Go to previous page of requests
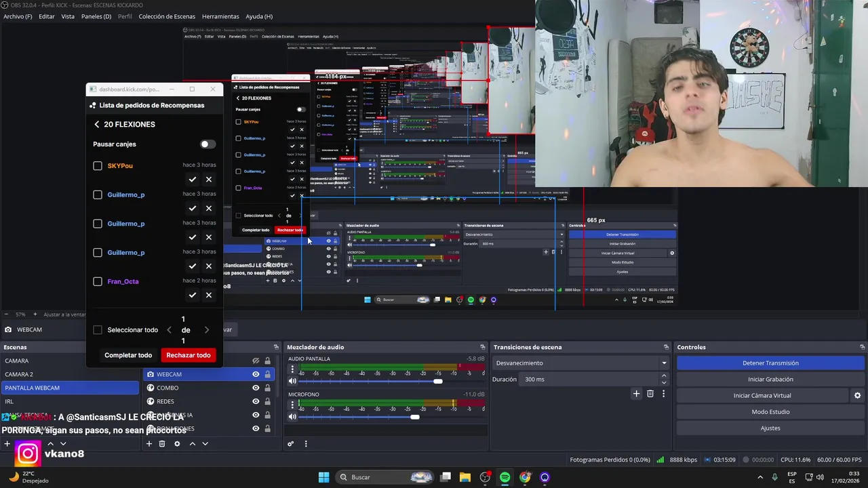This screenshot has height=488, width=868. (169, 330)
